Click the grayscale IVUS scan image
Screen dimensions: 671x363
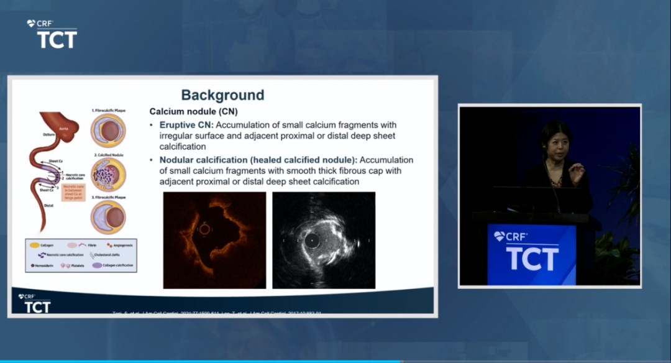[x=324, y=240]
